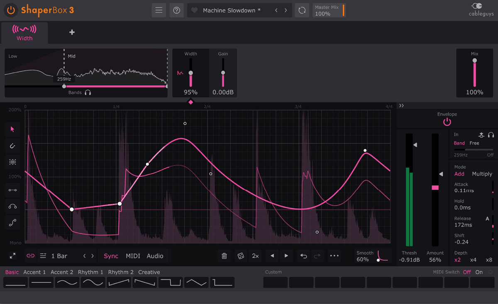Open the ellipsis options menu
This screenshot has height=304, width=498.
pos(334,256)
